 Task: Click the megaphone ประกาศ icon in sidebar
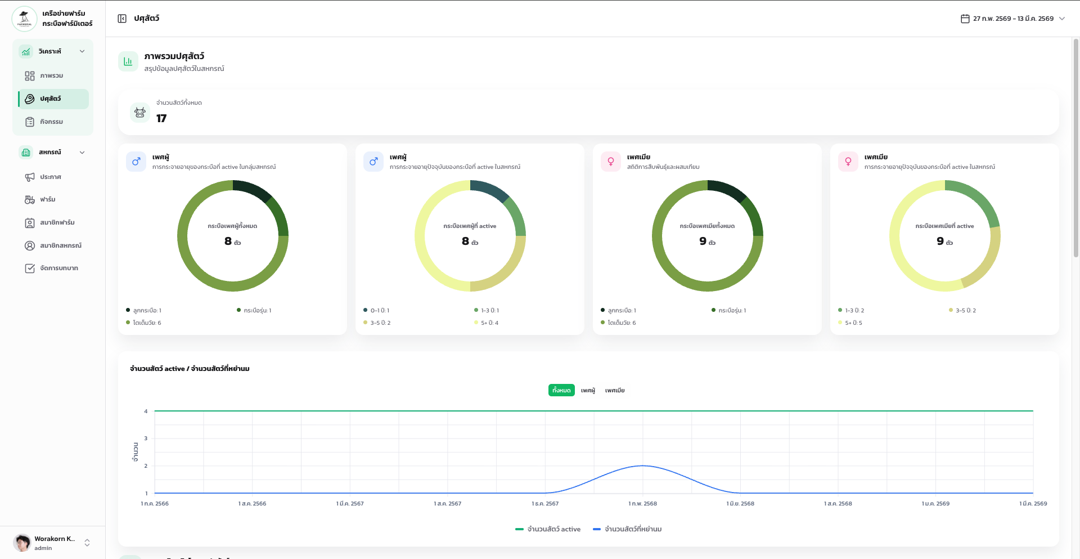click(x=30, y=177)
